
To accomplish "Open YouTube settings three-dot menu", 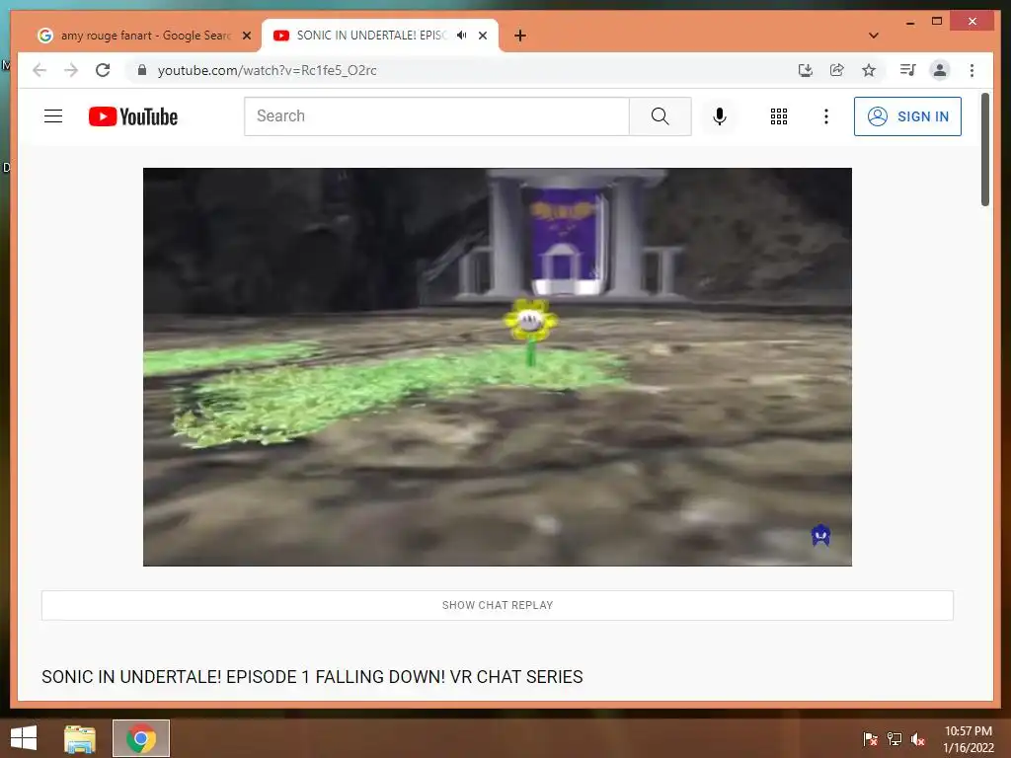I will coord(826,116).
